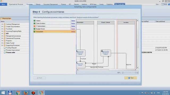Click the PYC language indicator in tray
170x95 pixels.
159,93
